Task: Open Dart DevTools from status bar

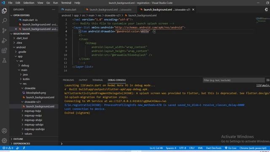Action: 213,148
